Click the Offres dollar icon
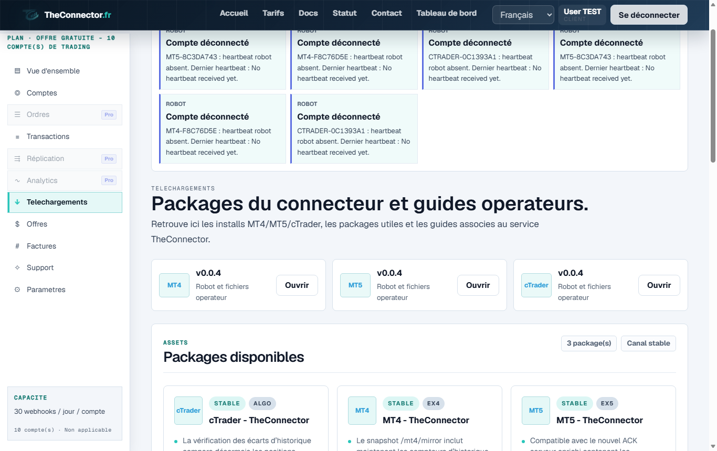The image size is (717, 451). 17,224
